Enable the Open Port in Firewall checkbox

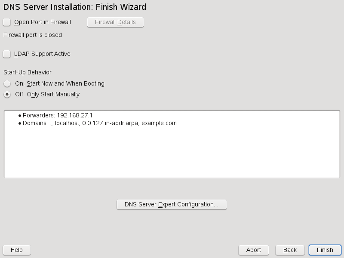coord(7,22)
